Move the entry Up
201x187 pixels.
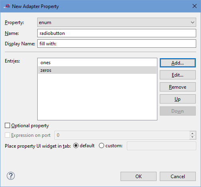[x=178, y=99]
